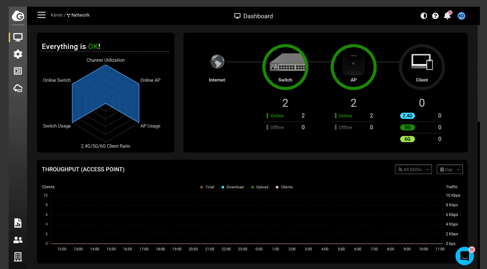Click the 12:00 time mark on chart axis
Screen dimensions: 487x269
[x=62, y=249]
